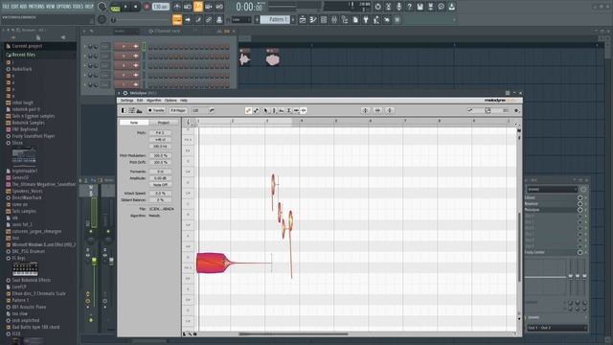Viewport: 613px width, 345px height.
Task: Open the channel rack view icon
Action: pos(324,19)
